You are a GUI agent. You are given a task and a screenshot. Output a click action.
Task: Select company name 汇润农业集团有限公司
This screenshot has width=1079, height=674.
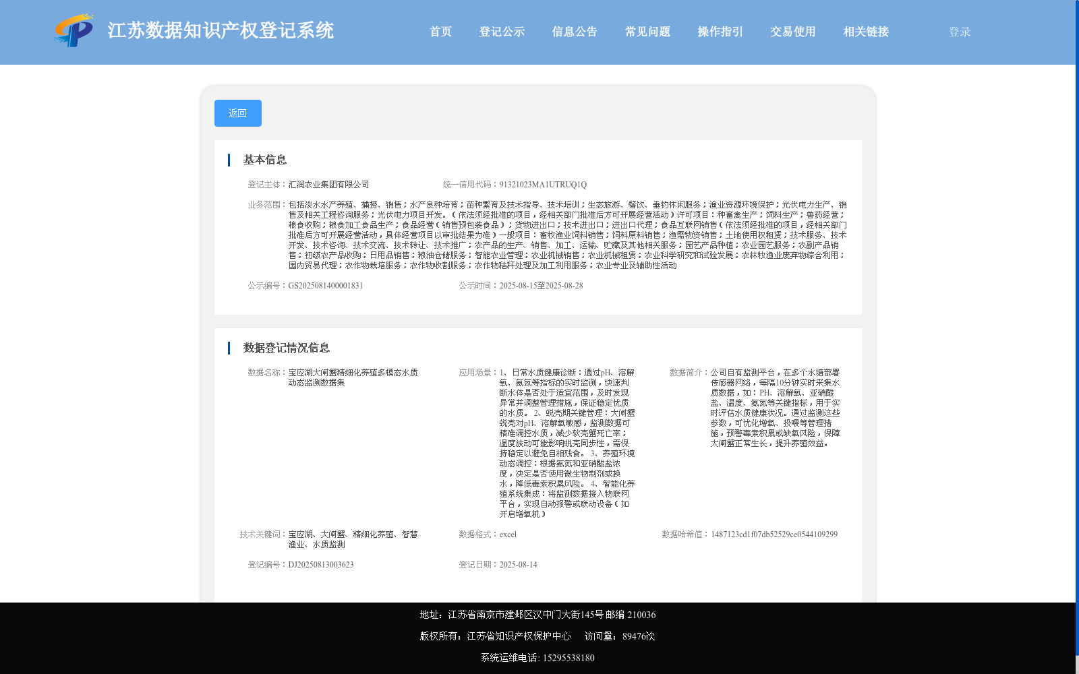[x=329, y=185]
